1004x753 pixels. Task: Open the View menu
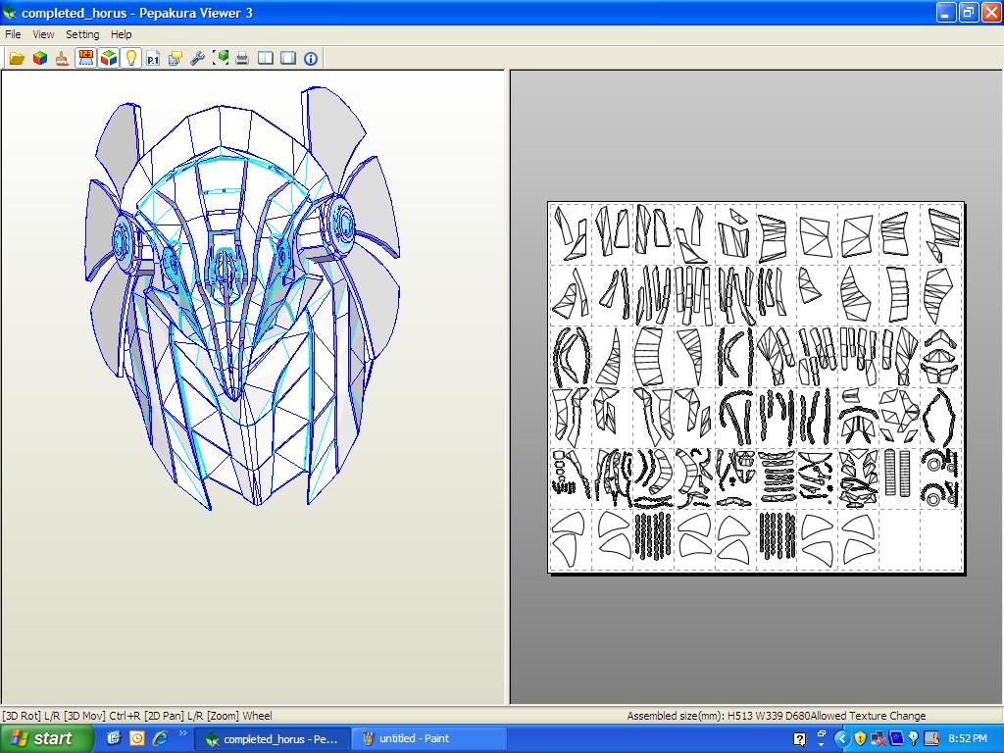click(43, 34)
